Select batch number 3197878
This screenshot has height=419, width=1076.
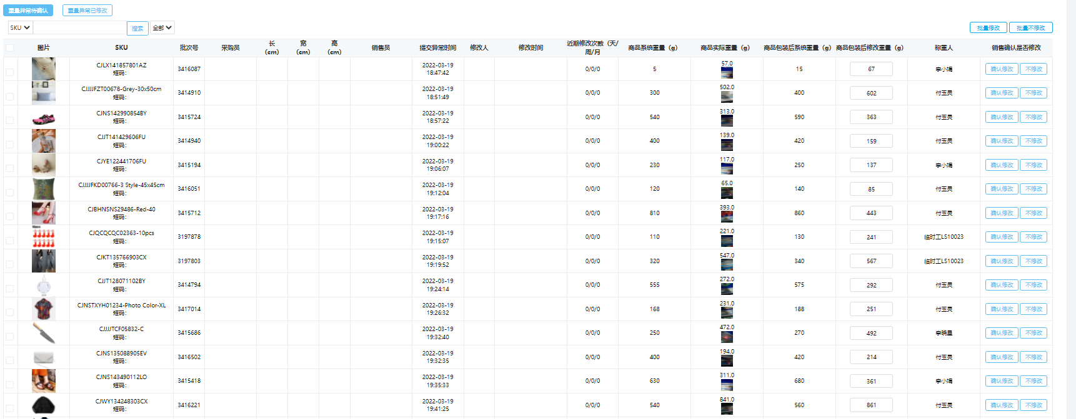click(189, 237)
